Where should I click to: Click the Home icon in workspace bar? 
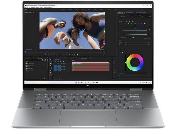pos(26,10)
